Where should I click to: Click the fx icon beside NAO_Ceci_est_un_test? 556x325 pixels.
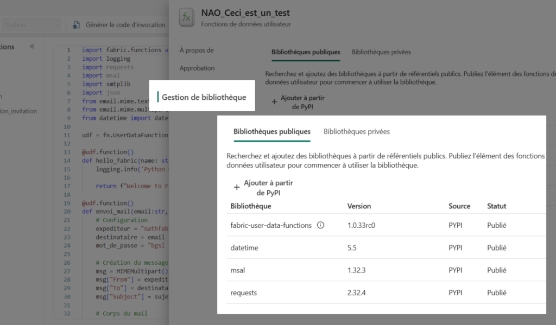[x=187, y=18]
